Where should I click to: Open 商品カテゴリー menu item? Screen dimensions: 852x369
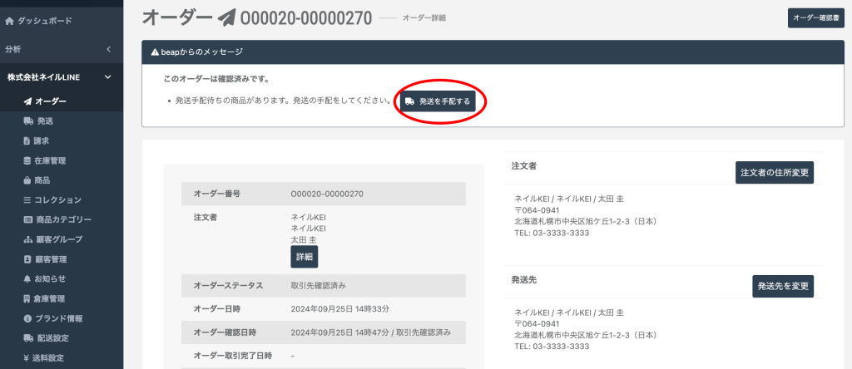[62, 219]
